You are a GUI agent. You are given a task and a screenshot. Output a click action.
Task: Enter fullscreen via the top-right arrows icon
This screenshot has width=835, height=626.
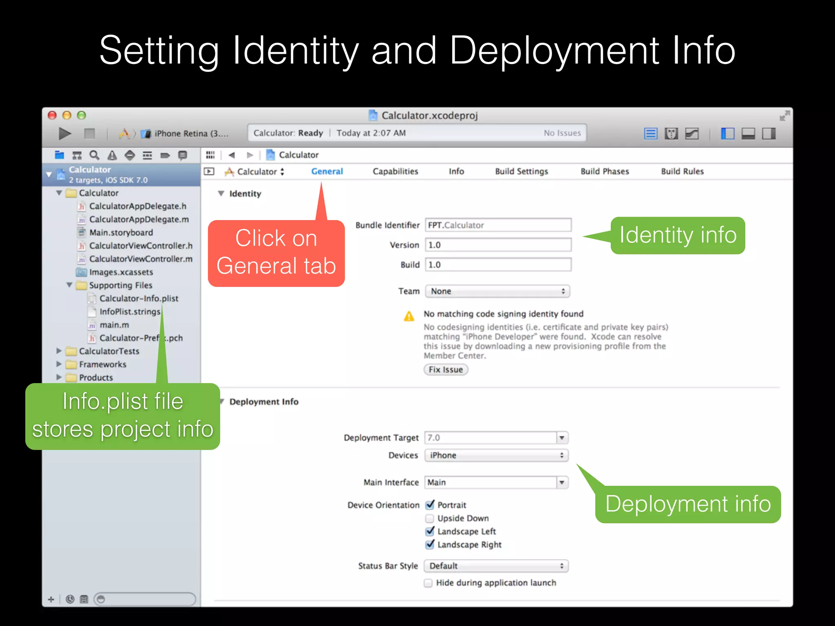(x=784, y=116)
